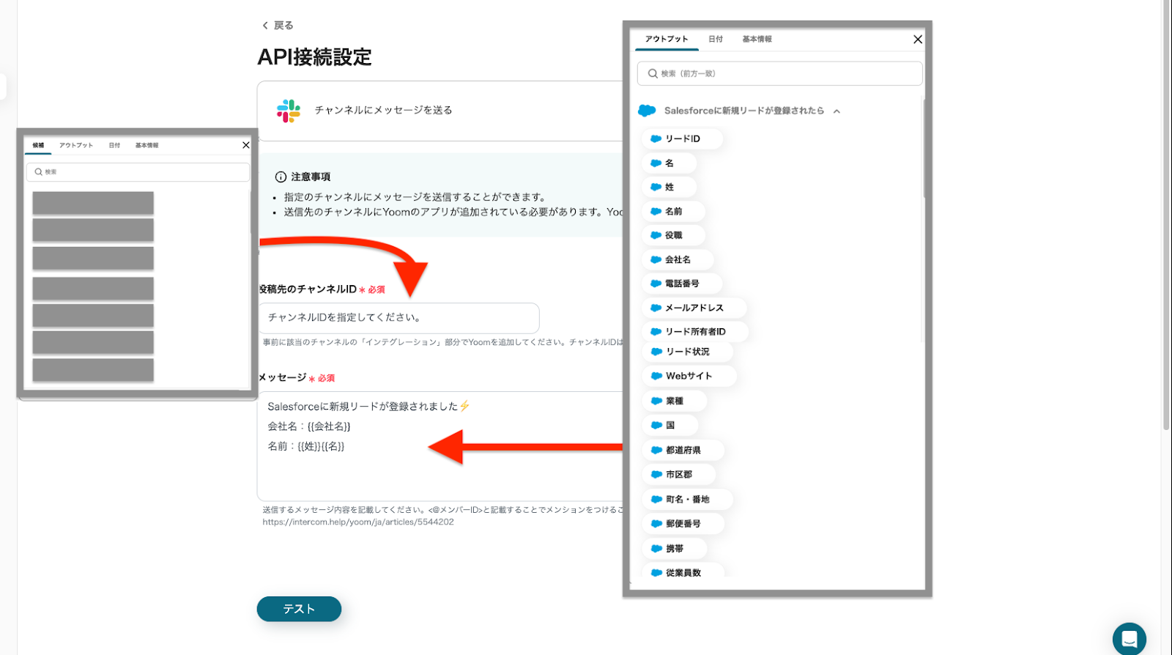The width and height of the screenshot is (1172, 655).
Task: Choose the リード所有者ID output chip
Action: 695,332
